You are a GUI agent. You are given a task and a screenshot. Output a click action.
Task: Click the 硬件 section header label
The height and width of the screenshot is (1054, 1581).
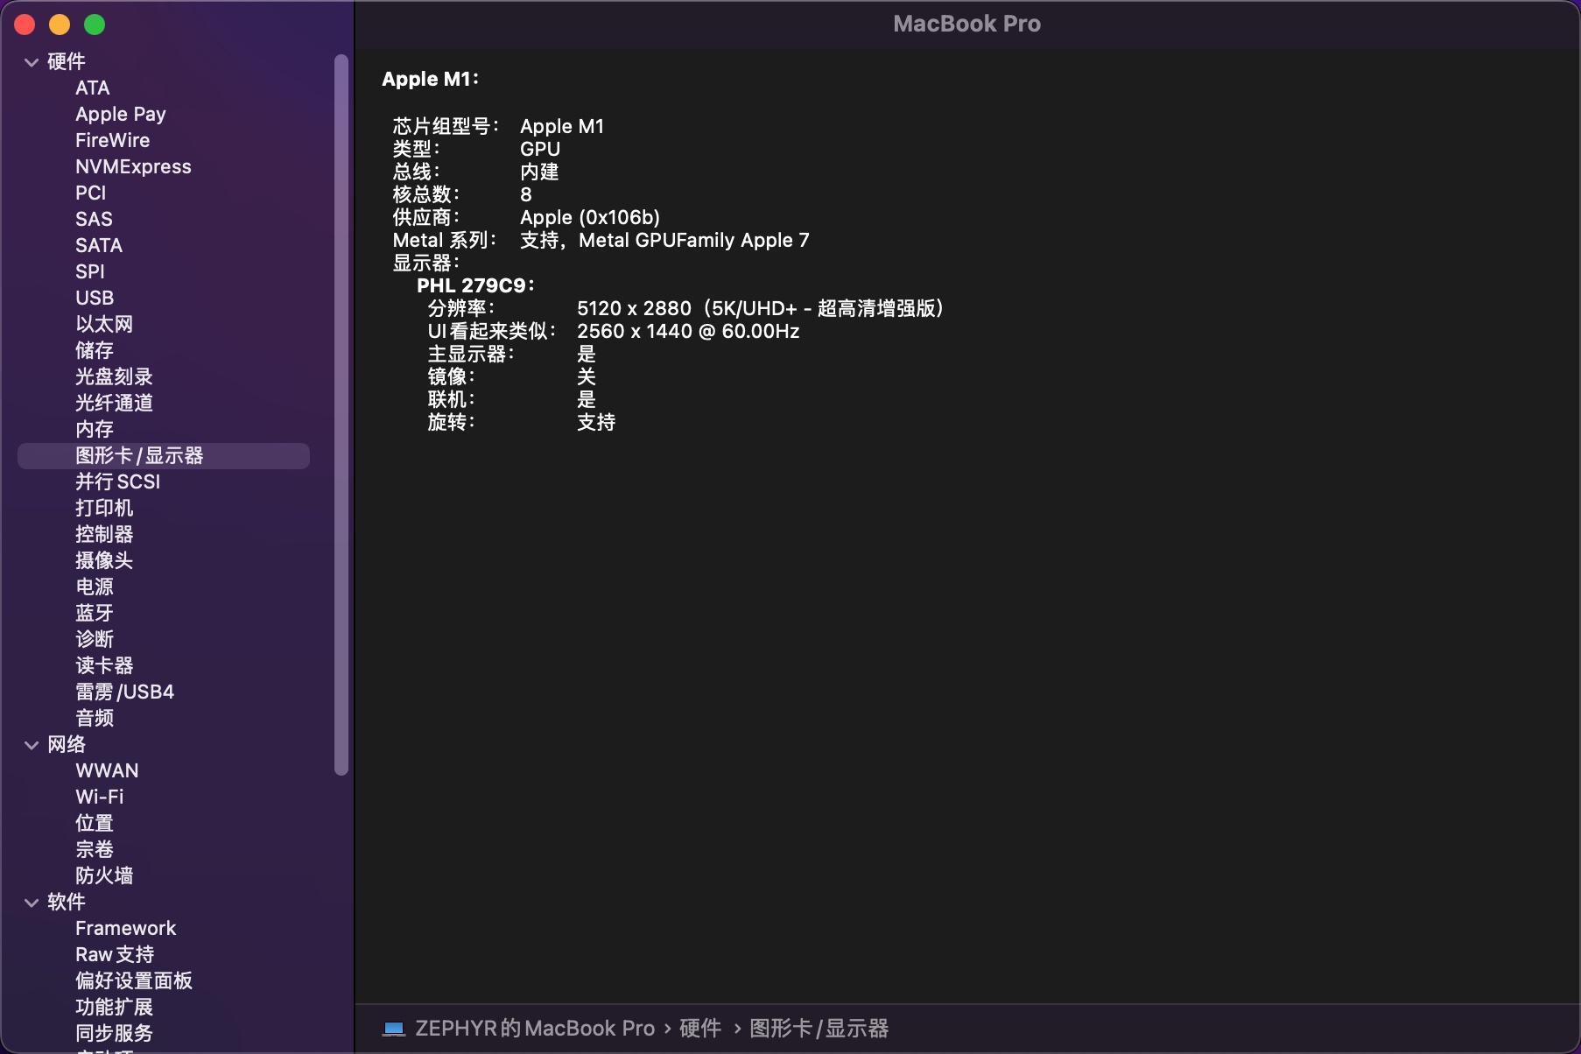tap(67, 62)
